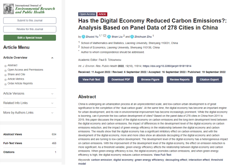Select Order Article Reprints menu item
The image size is (233, 165).
pos(20,83)
